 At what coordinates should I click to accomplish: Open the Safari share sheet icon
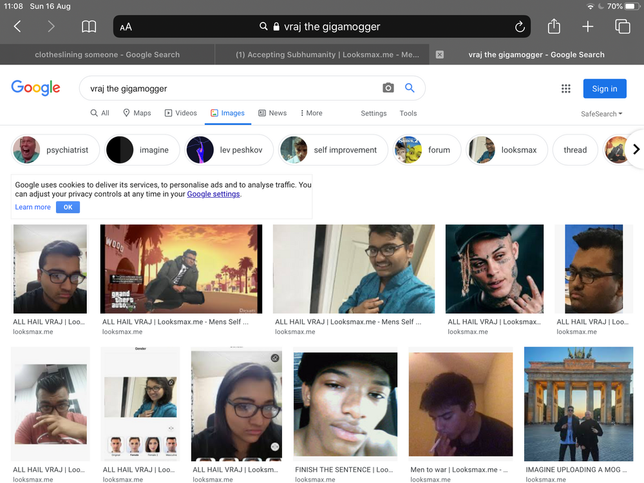click(x=554, y=26)
